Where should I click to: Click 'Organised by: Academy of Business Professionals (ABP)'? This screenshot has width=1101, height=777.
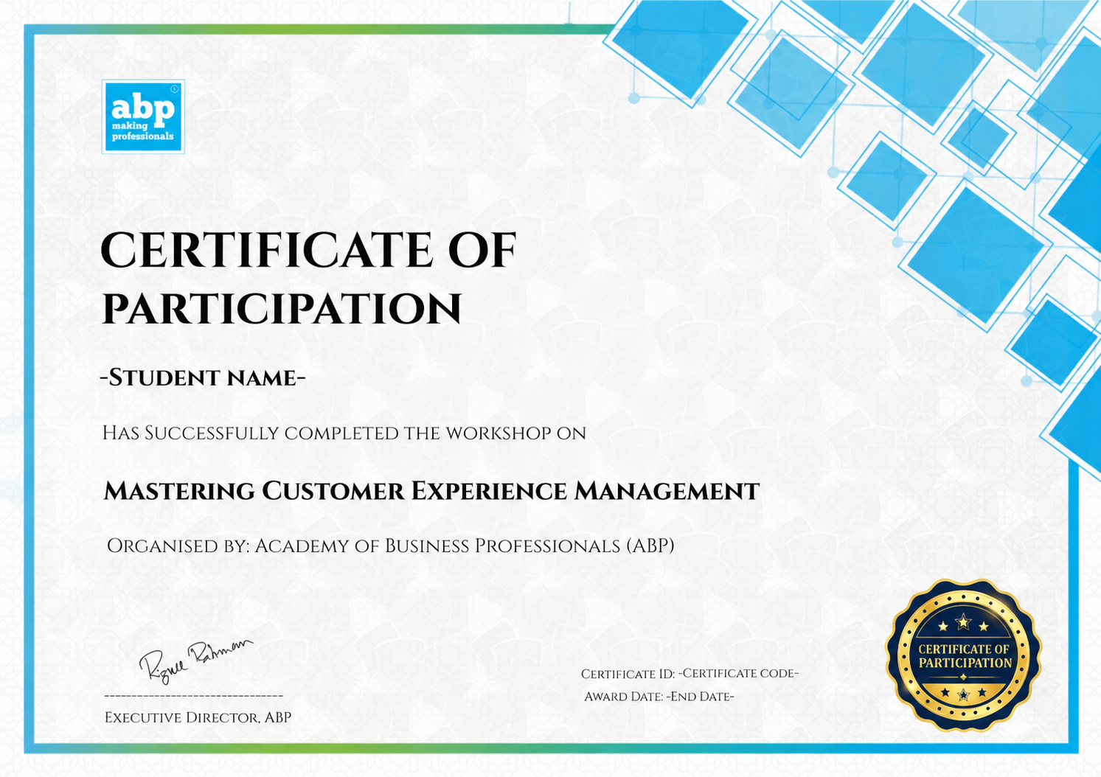(x=391, y=546)
